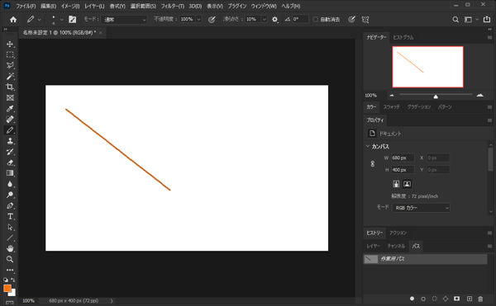The width and height of the screenshot is (496, 306).
Task: Open the ファイル(F) menu
Action: [26, 6]
